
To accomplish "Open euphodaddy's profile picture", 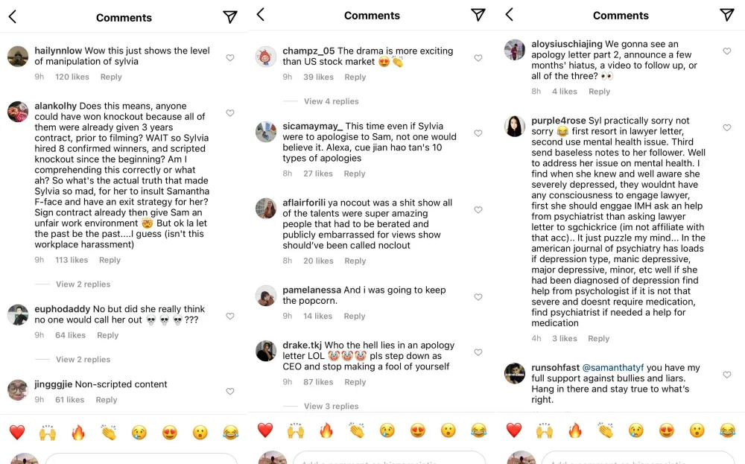I will tap(18, 315).
